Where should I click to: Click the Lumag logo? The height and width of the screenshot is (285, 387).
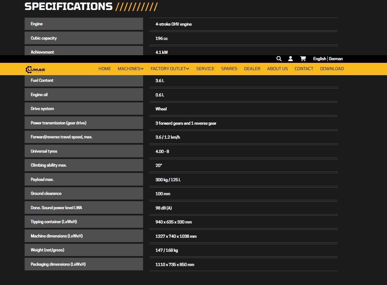[x=36, y=69]
